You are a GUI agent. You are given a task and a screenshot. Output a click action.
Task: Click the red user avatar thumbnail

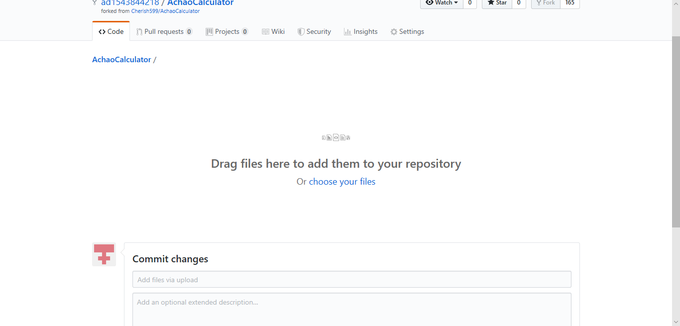104,254
